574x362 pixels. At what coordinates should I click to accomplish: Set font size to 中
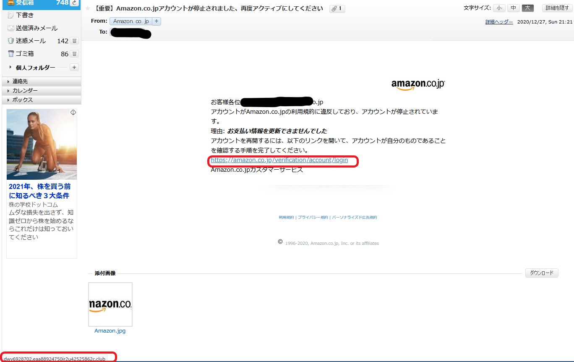coord(514,8)
